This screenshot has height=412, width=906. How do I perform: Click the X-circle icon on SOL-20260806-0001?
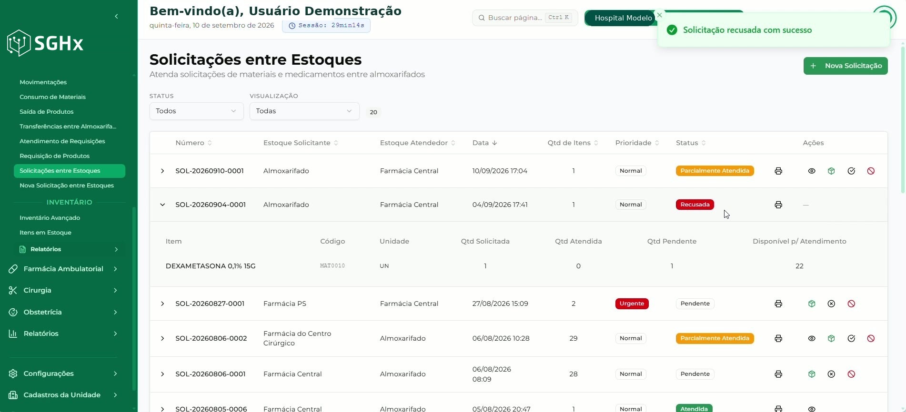831,374
